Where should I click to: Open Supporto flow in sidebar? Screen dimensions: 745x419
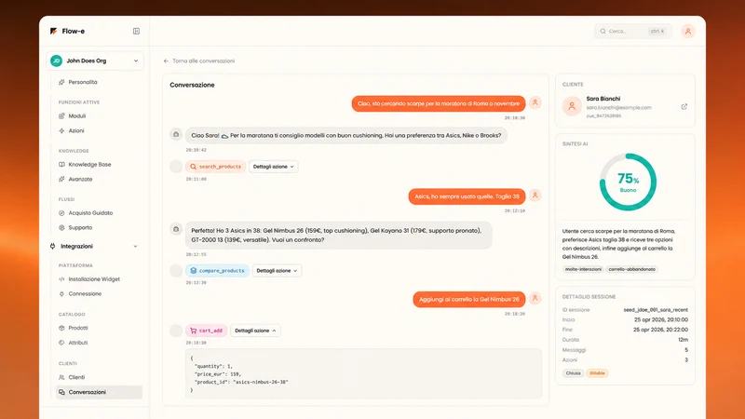[x=80, y=227]
